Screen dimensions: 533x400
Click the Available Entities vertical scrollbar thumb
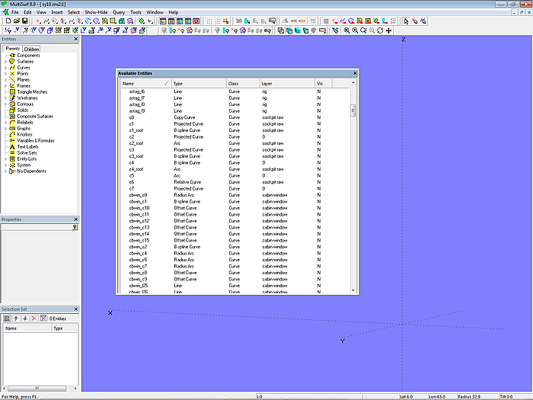click(x=353, y=110)
